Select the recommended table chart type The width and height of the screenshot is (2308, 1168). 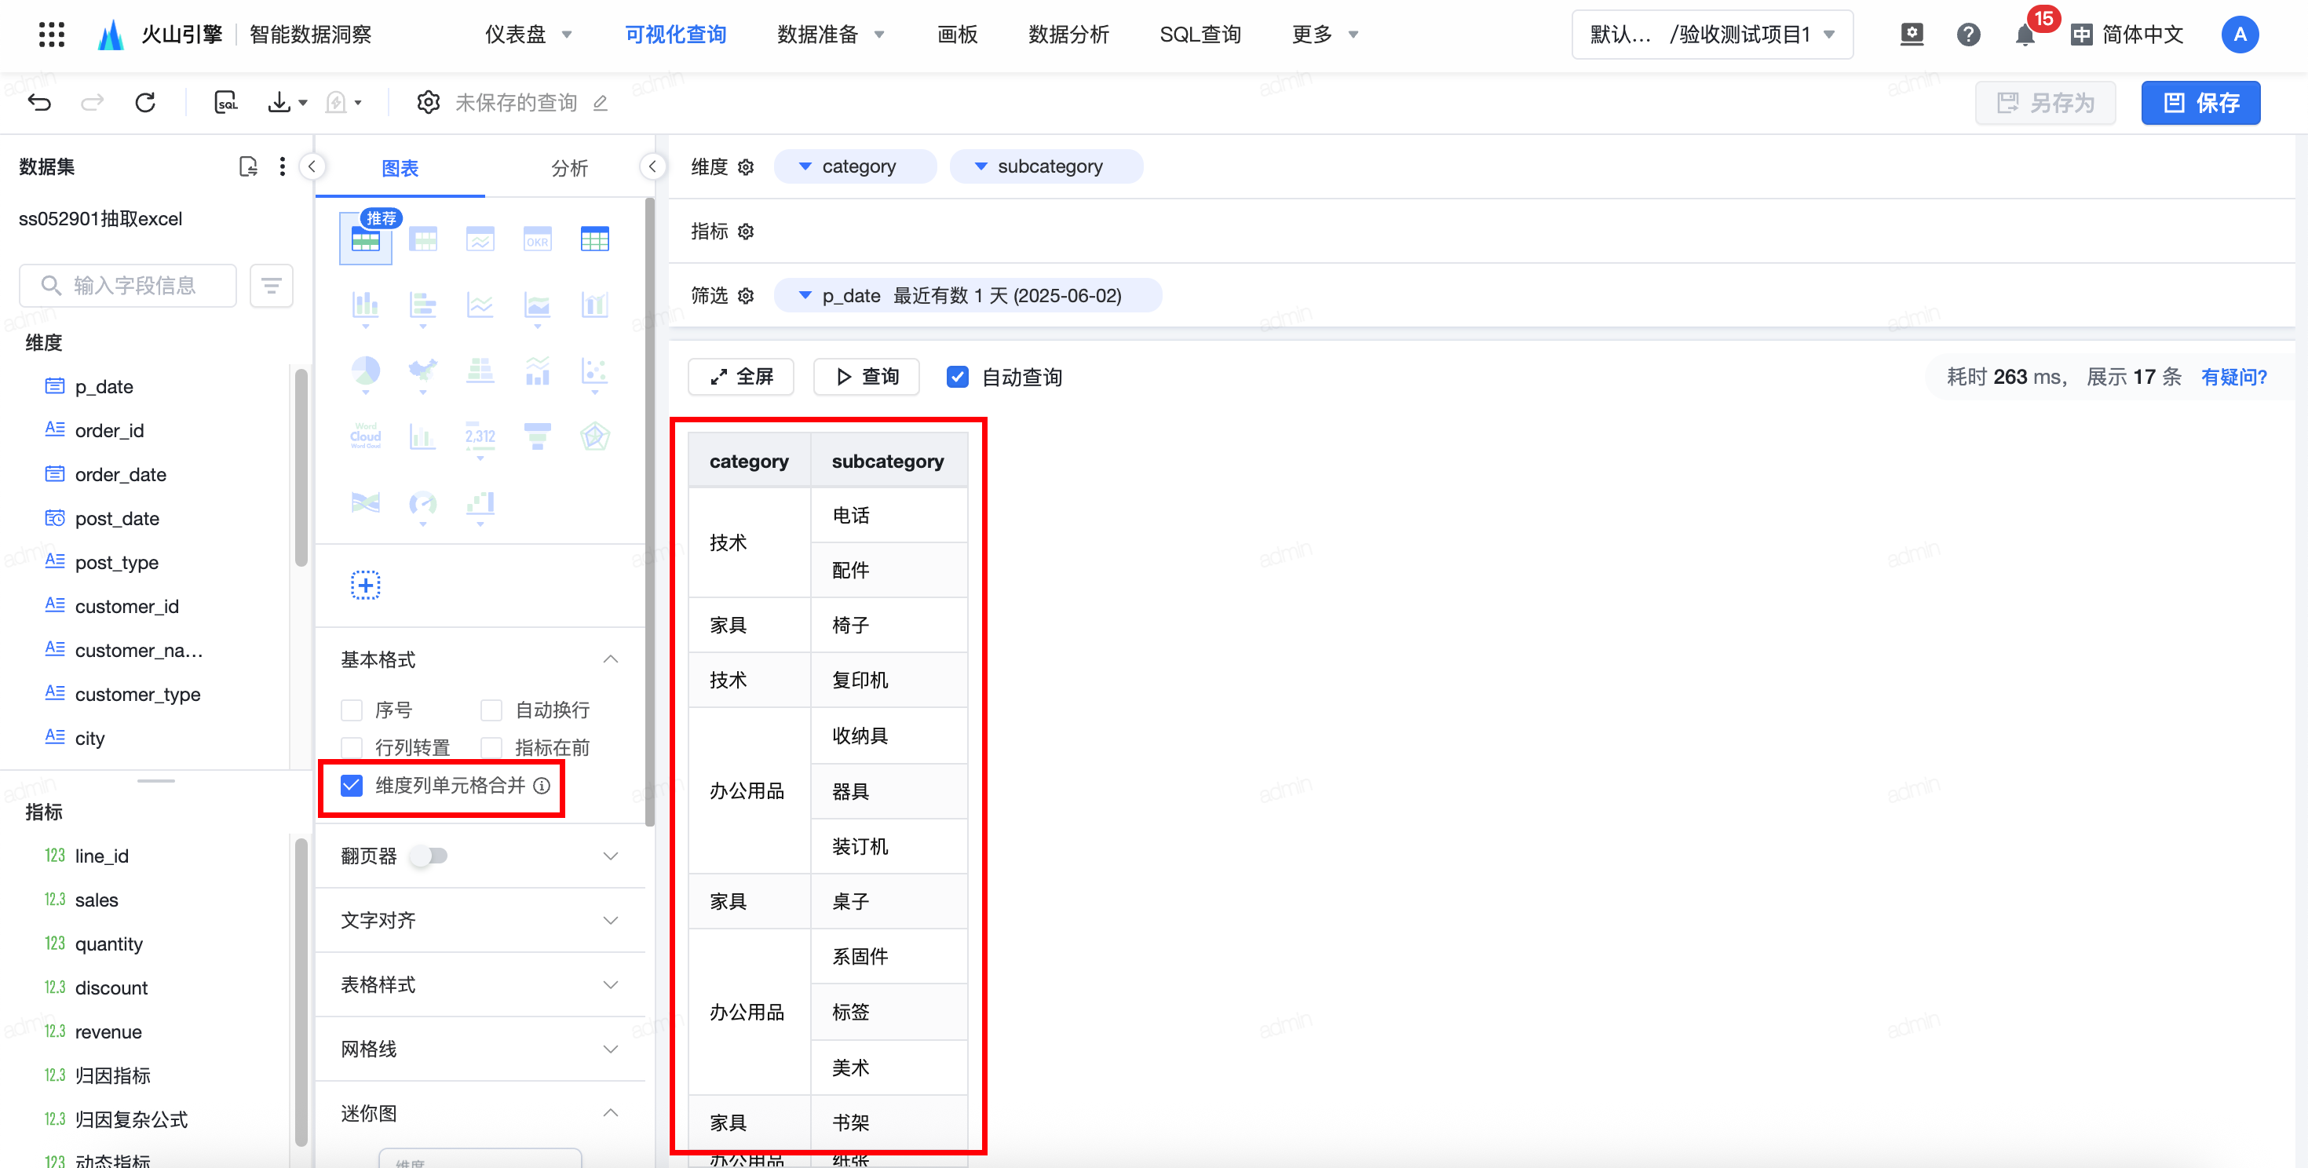tap(366, 239)
